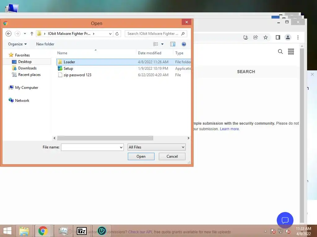
Task: Click the network tray icon
Action: (x=280, y=231)
